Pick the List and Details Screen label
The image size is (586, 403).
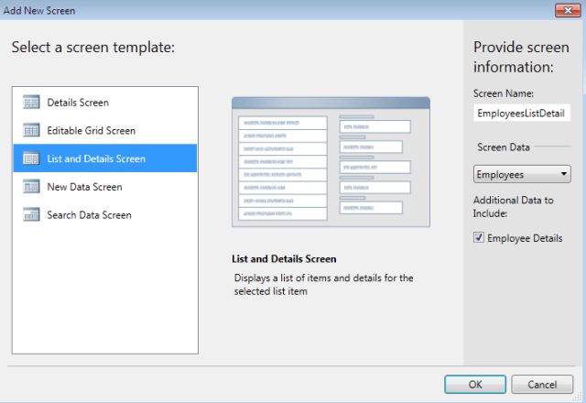click(96, 158)
